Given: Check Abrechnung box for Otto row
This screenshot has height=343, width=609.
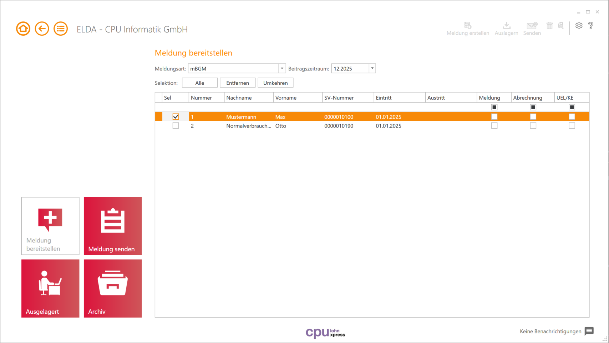Looking at the screenshot, I should coord(533,126).
